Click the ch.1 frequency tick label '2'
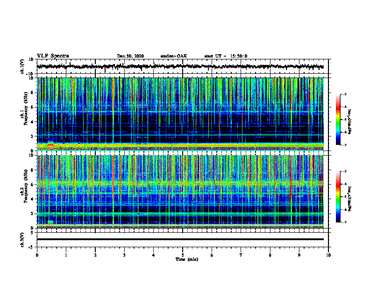 (x=33, y=136)
